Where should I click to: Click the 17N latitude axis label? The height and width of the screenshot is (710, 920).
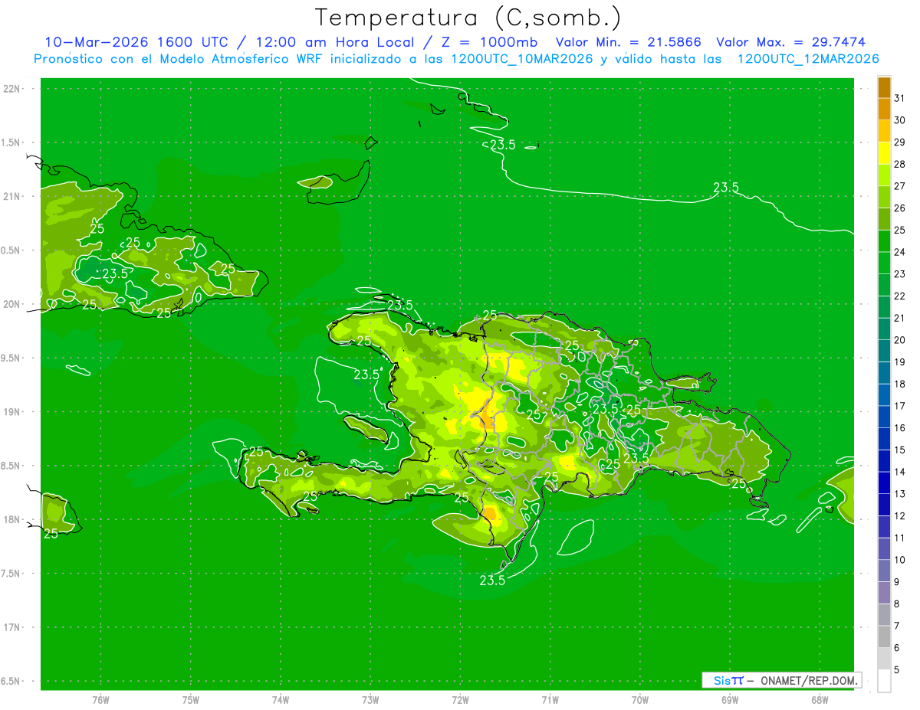pos(13,627)
